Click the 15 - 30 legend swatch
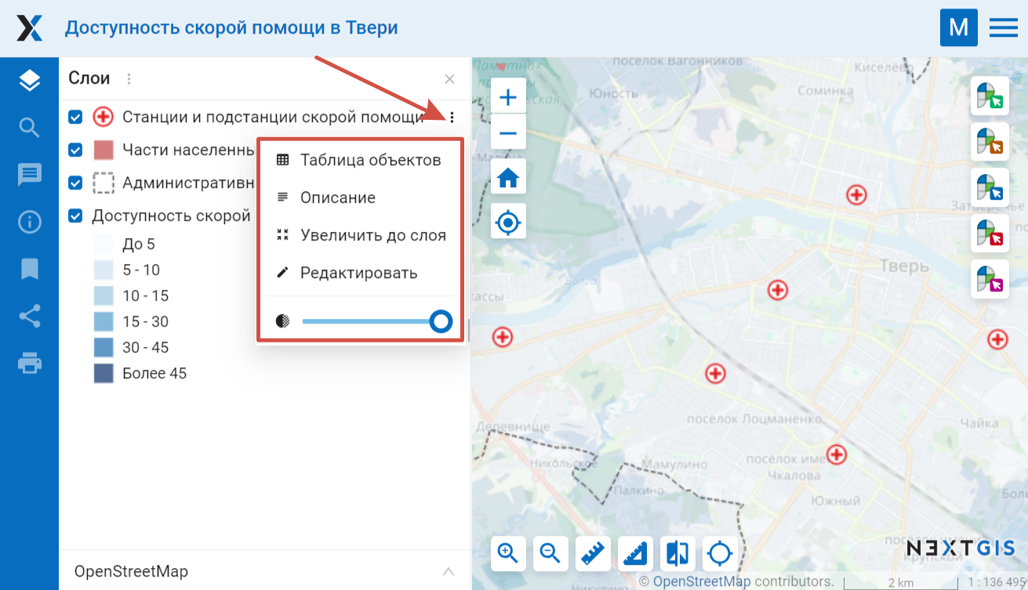This screenshot has height=590, width=1028. 104,322
